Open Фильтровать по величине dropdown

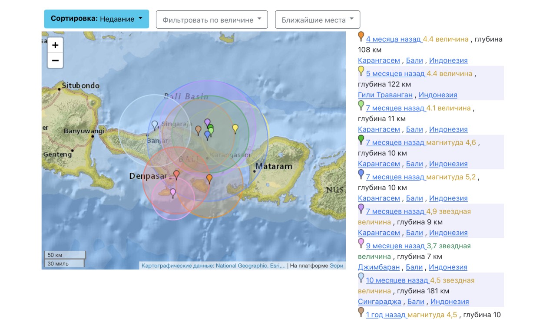(x=212, y=20)
